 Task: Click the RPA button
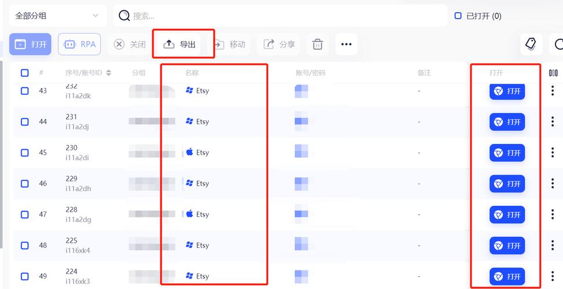(79, 45)
